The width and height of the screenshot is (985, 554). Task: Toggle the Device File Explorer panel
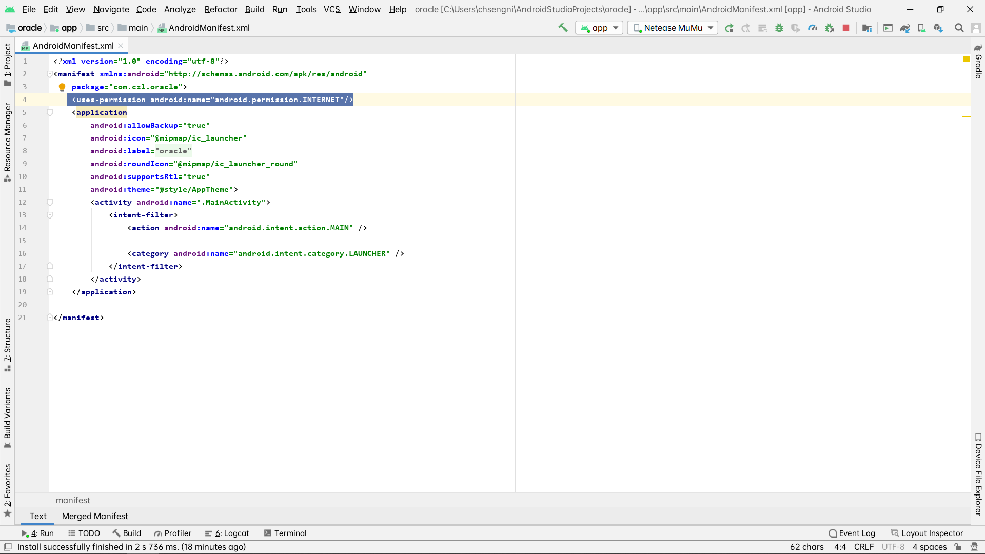[x=978, y=473]
